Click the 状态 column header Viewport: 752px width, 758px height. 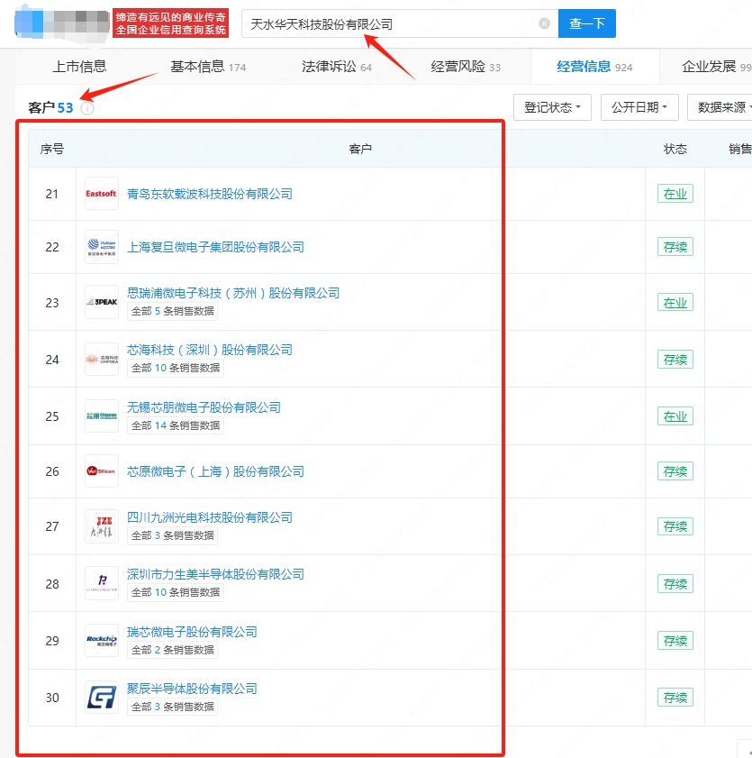click(675, 149)
